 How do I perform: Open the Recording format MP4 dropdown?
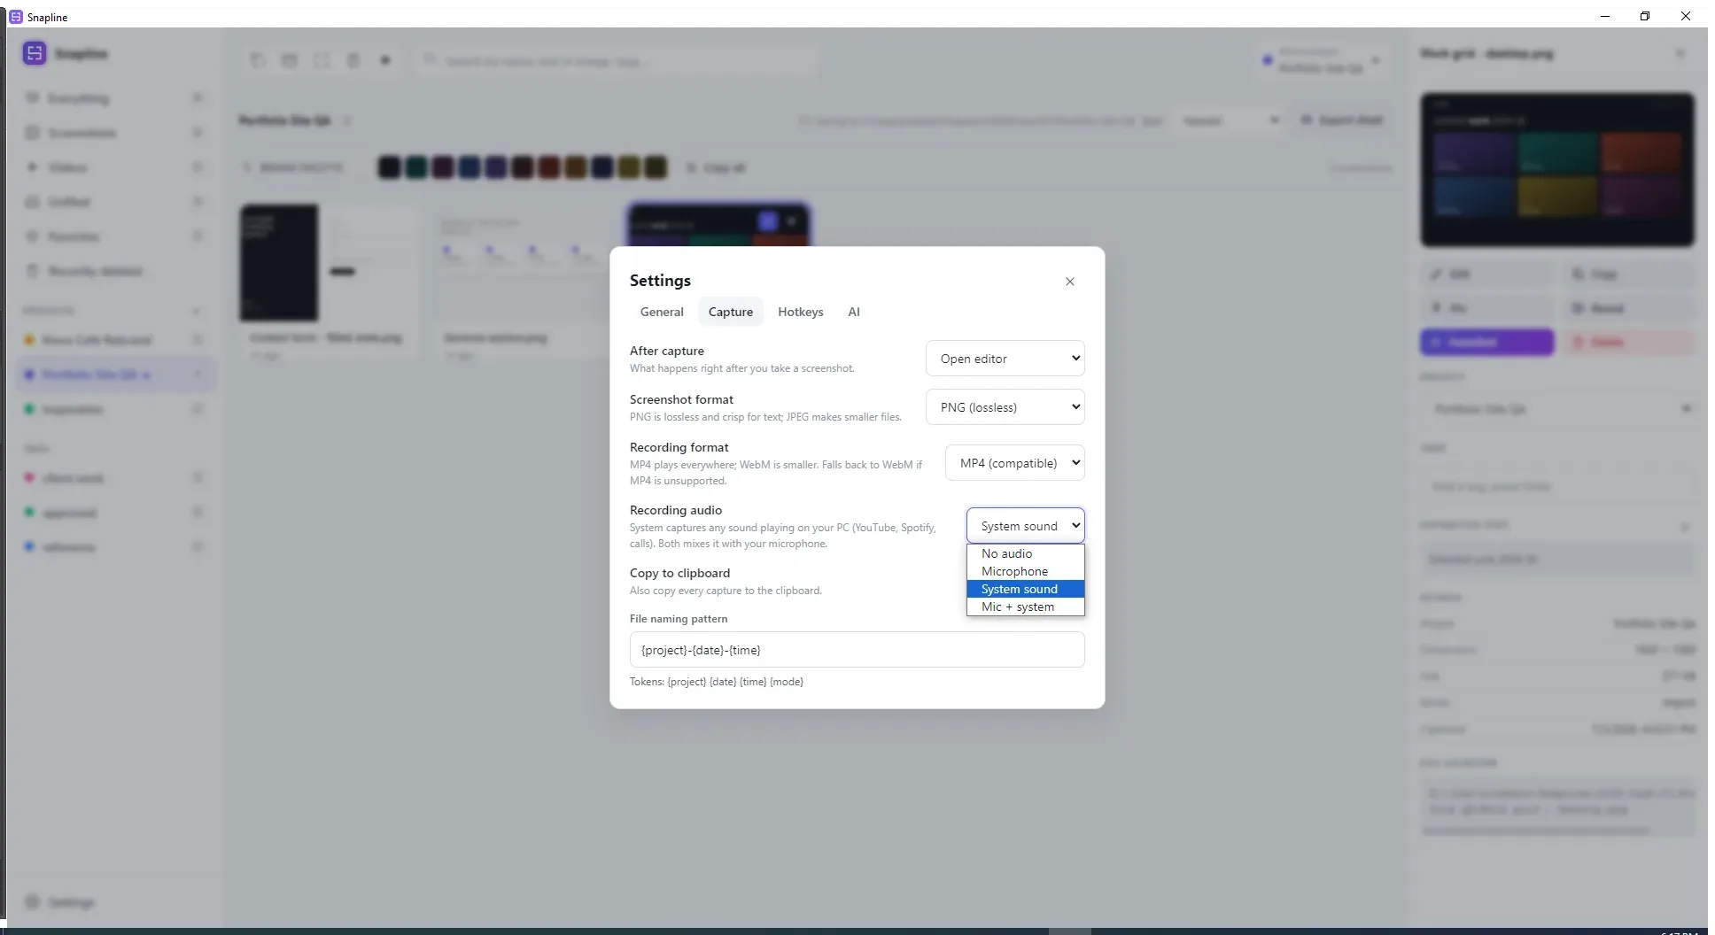1014,463
